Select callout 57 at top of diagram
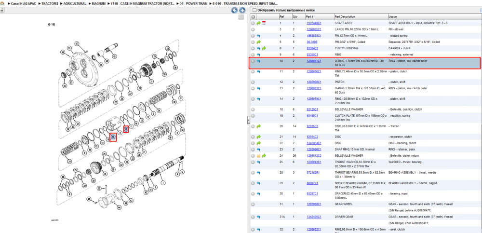Screen dimensions: 482x233 coord(77,43)
